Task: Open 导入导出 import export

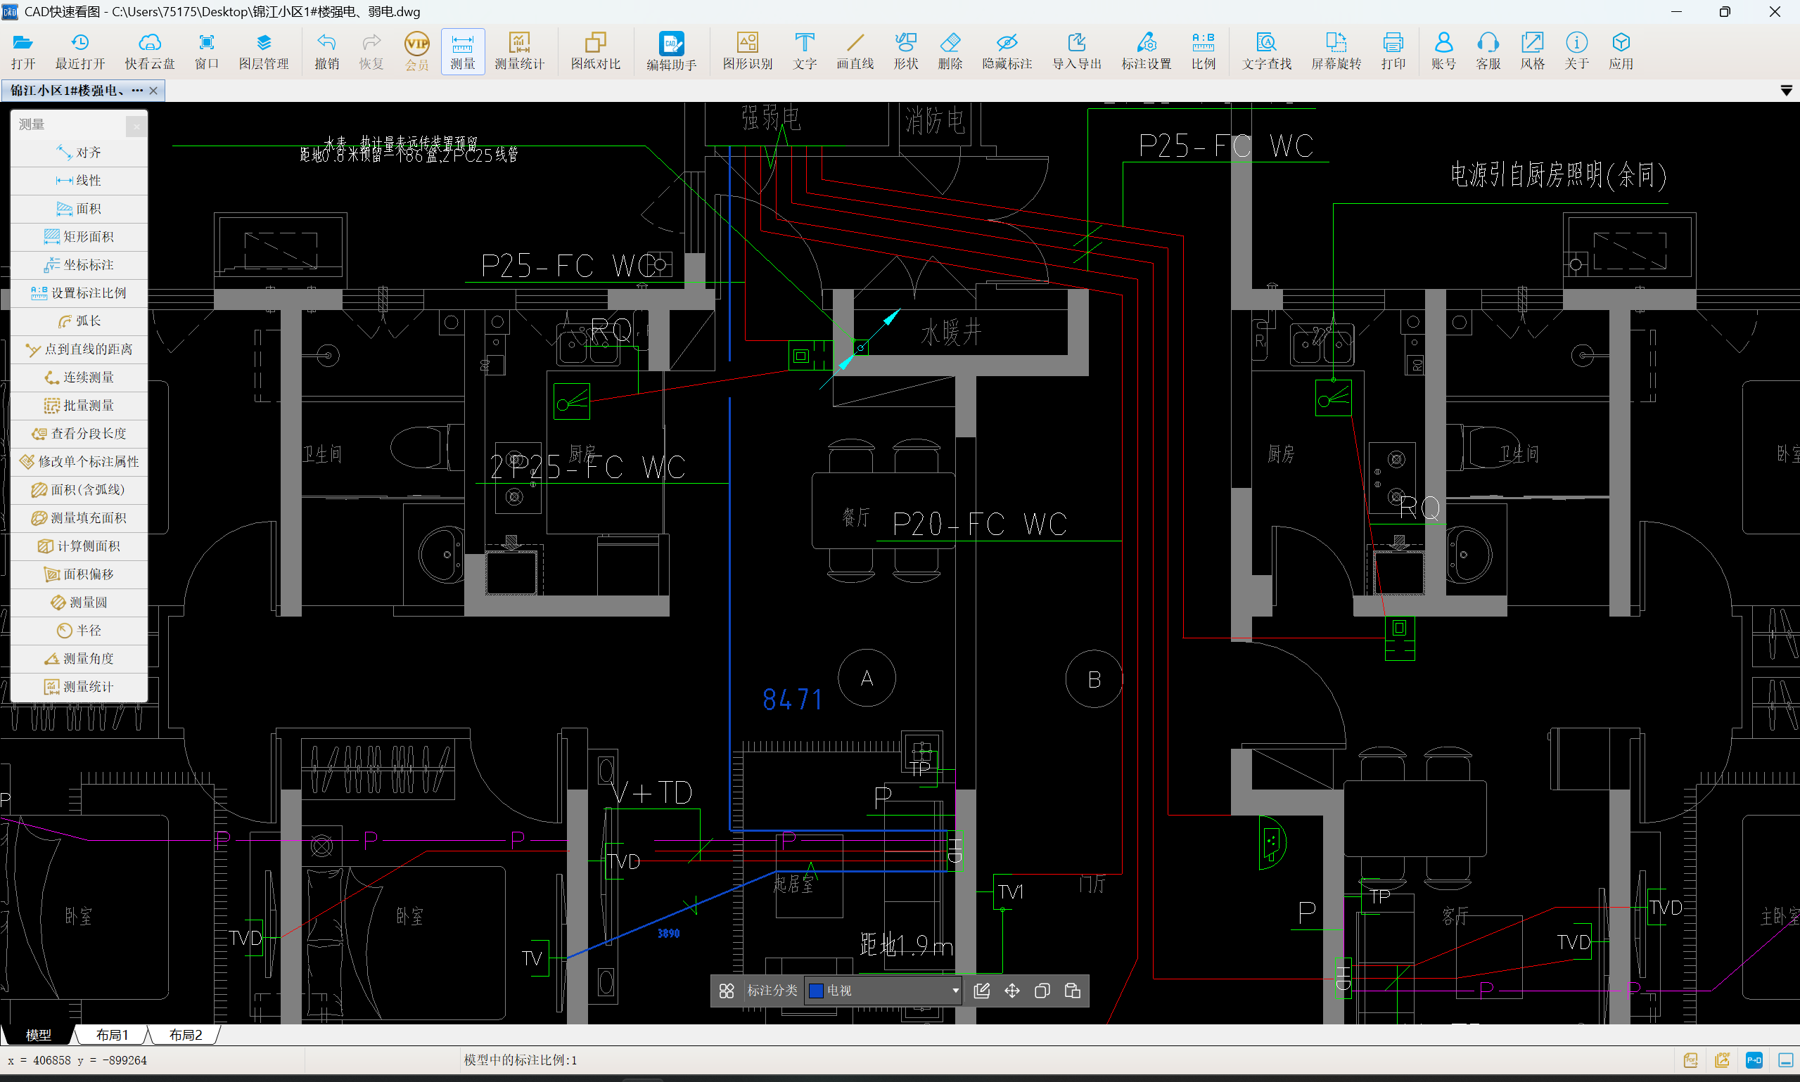Action: point(1076,51)
